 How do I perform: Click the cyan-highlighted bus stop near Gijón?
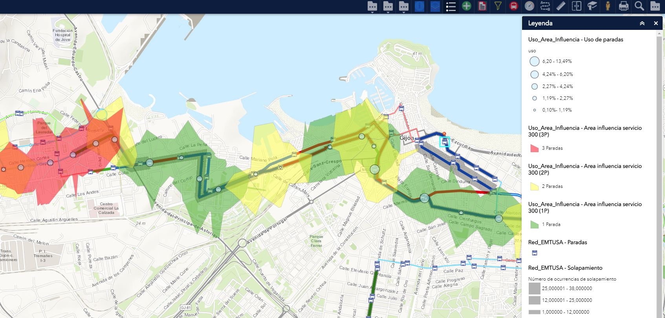445,142
